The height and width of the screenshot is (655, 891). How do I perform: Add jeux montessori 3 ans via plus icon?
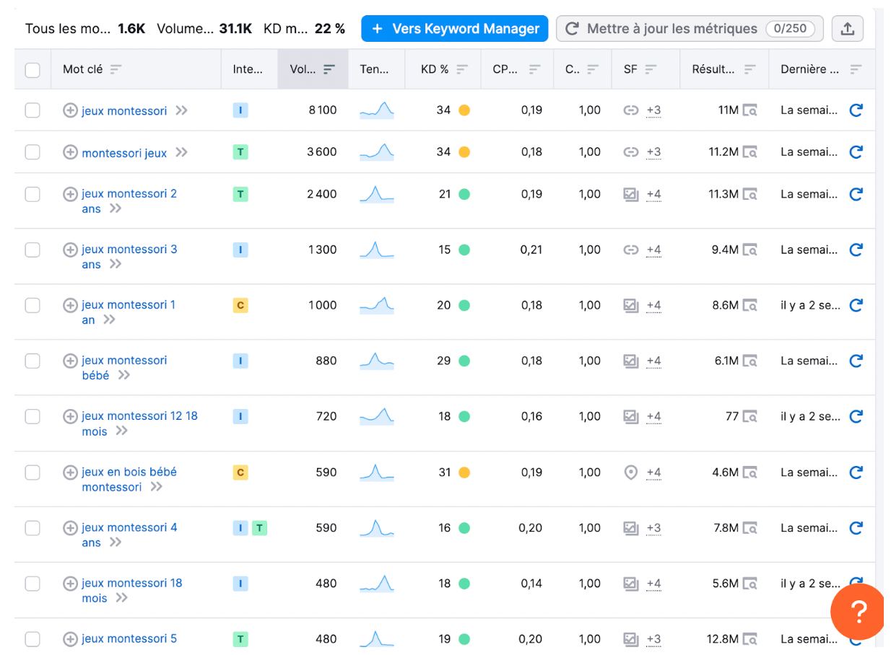70,250
